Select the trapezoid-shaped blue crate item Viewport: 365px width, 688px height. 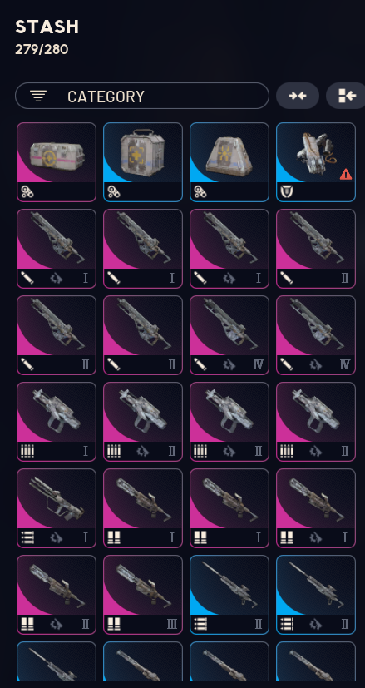pyautogui.click(x=229, y=162)
